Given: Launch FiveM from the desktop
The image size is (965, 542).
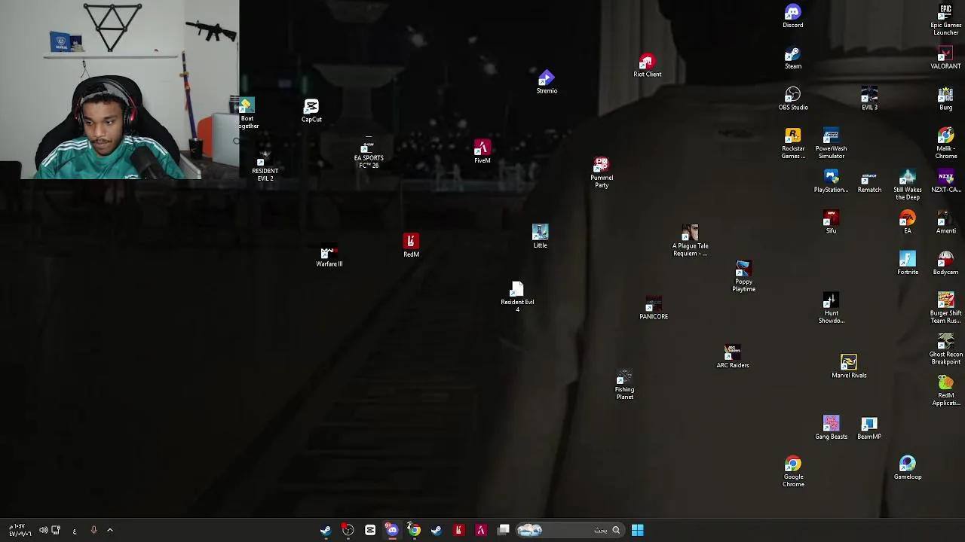Looking at the screenshot, I should point(482,151).
